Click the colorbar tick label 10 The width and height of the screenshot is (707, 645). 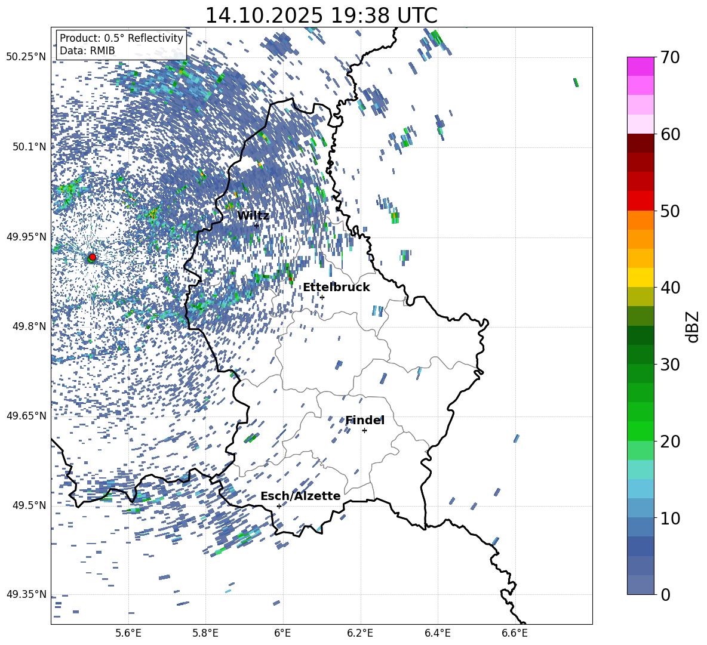(669, 518)
